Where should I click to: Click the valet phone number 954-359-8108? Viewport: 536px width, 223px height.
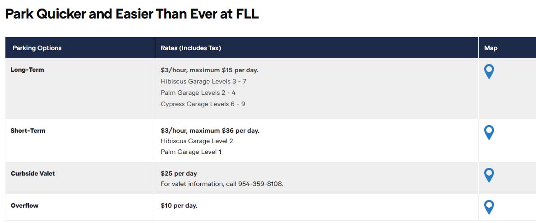[x=260, y=184]
